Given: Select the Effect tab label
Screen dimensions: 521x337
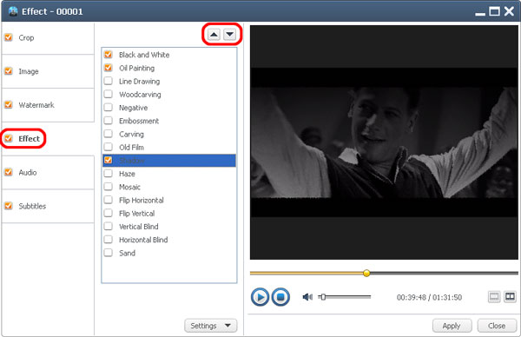Looking at the screenshot, I should (x=30, y=139).
